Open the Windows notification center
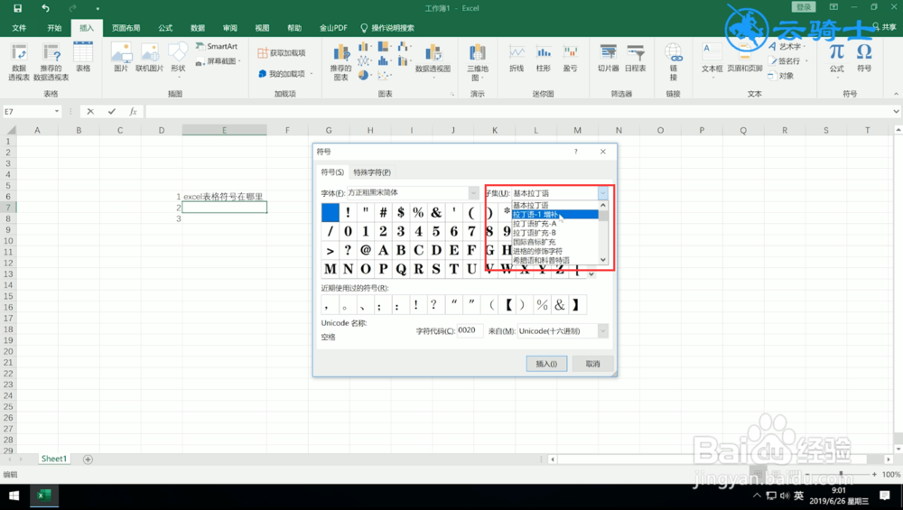The width and height of the screenshot is (903, 510). (885, 496)
